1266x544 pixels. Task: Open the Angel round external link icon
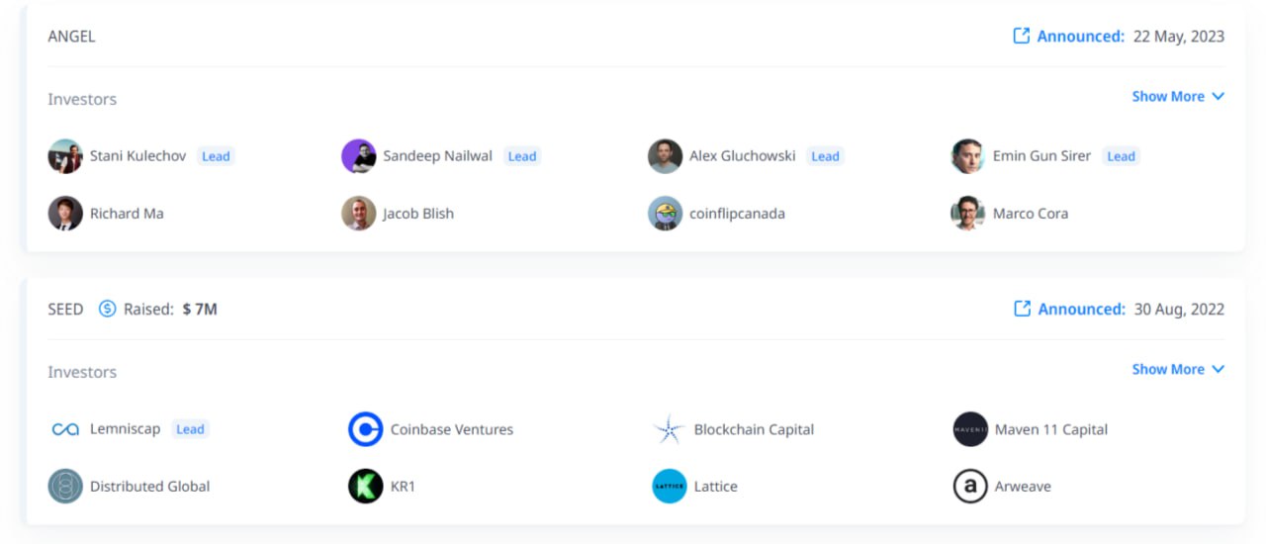pos(1022,36)
